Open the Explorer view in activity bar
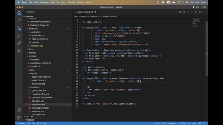Screen dimensions: 223x125 [19, 13]
